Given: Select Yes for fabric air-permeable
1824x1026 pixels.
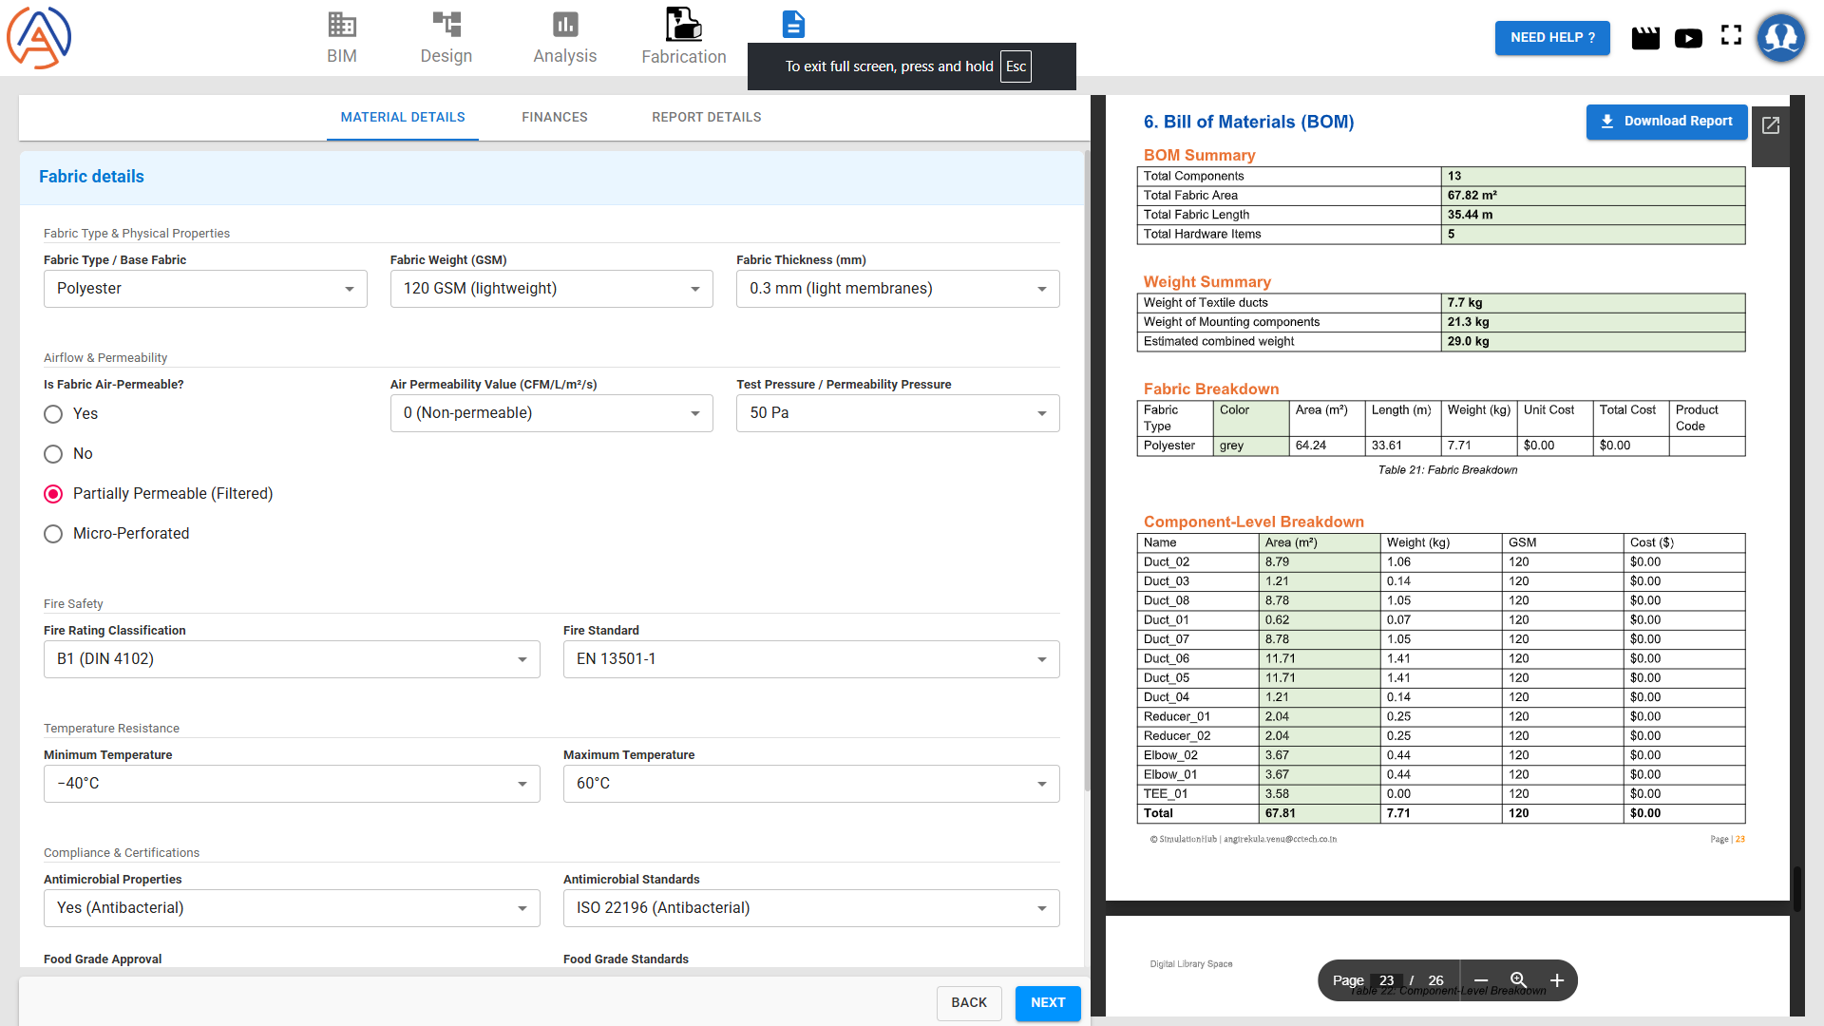Looking at the screenshot, I should pyautogui.click(x=53, y=414).
